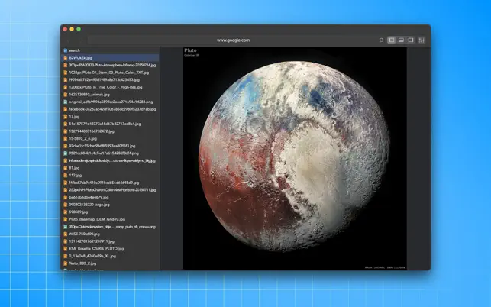The image size is (491, 307).
Task: Open ESA_Rosetta_OSIRIS_PLUTO.jpg
Action: pyautogui.click(x=110, y=249)
